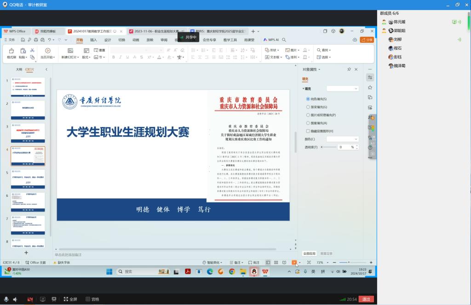Click the scissors cut icon in WPS ribbon

(x=32, y=50)
